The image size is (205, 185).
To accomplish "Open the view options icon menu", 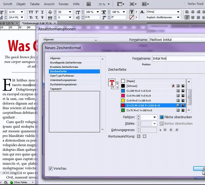I will point(120,4).
